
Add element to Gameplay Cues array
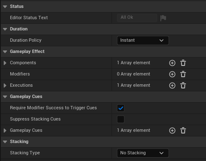click(172, 131)
